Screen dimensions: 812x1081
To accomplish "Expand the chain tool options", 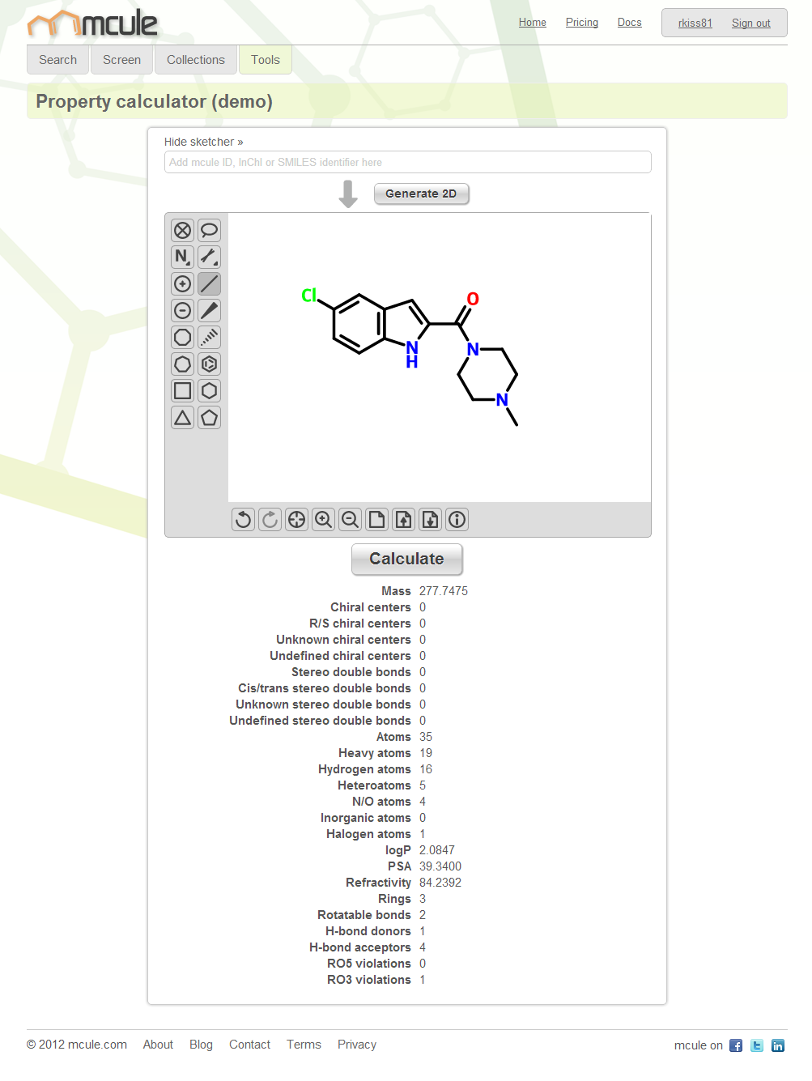I will point(209,257).
